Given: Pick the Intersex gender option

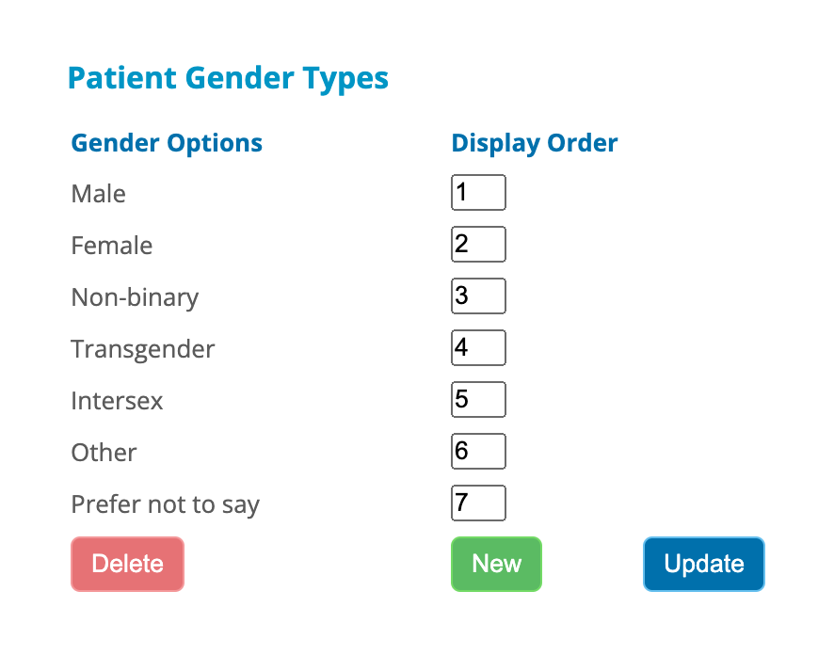Looking at the screenshot, I should click(x=117, y=401).
